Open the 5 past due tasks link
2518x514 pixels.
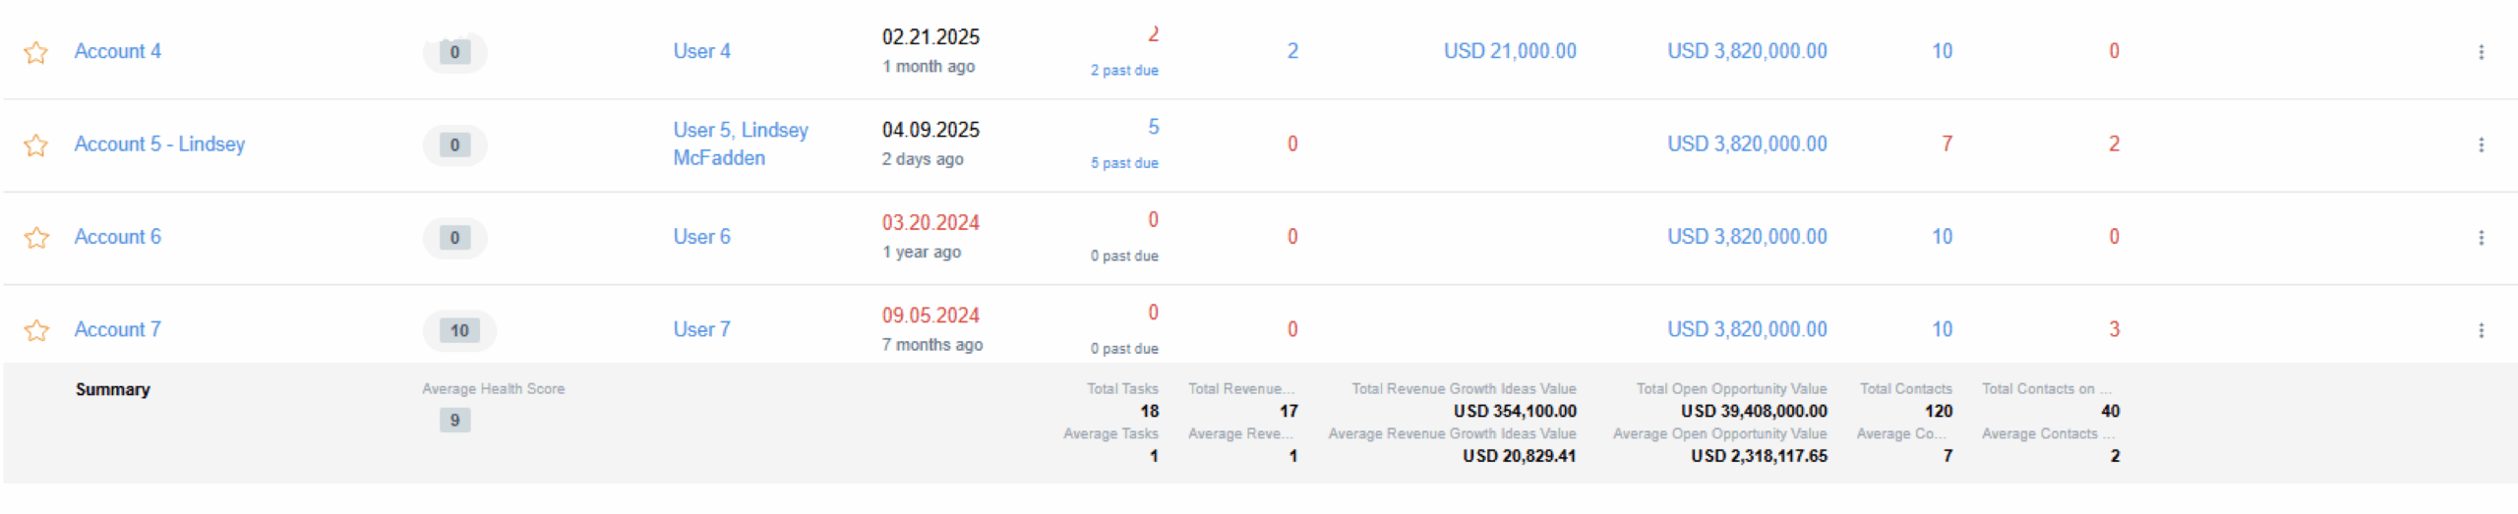click(x=1124, y=163)
